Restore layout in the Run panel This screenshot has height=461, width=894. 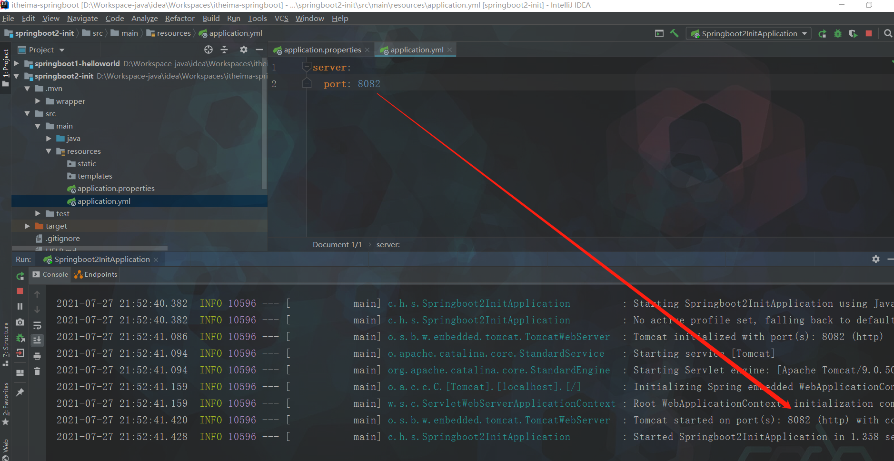tap(20, 373)
